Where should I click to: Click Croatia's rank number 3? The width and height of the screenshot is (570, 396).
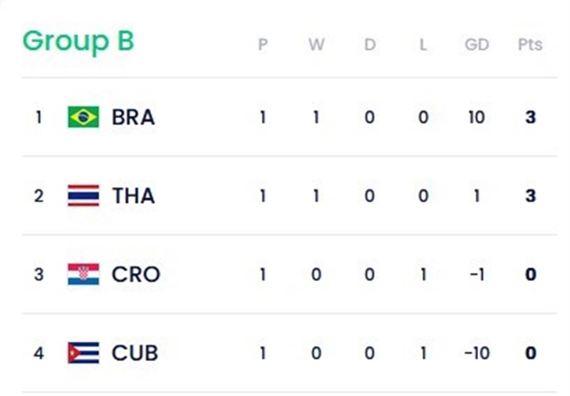coord(38,274)
